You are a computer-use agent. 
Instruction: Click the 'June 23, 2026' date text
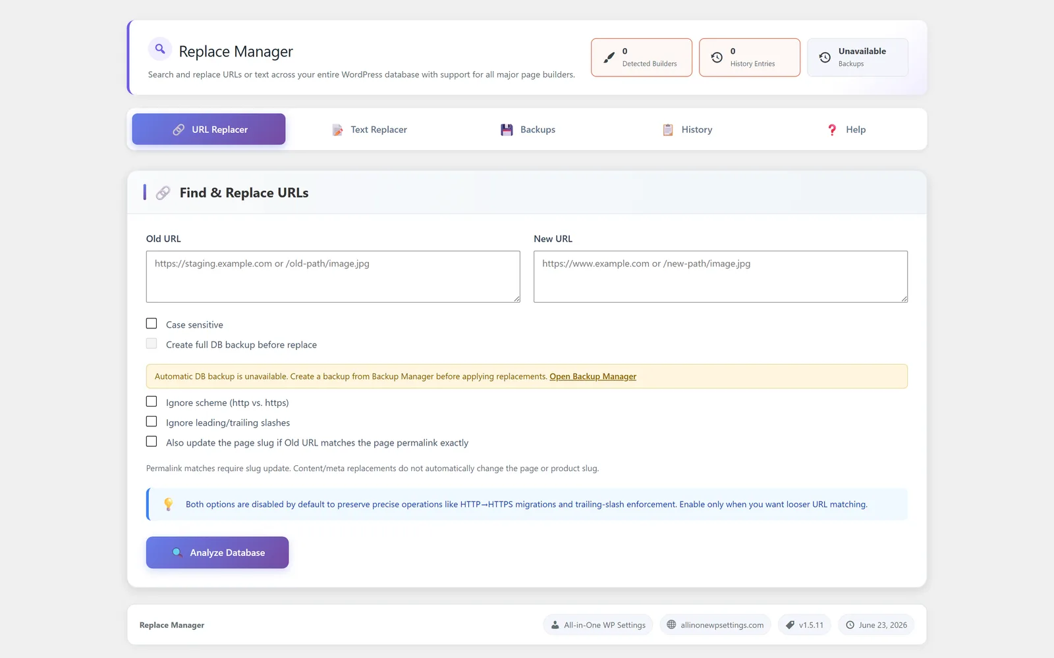coord(883,625)
